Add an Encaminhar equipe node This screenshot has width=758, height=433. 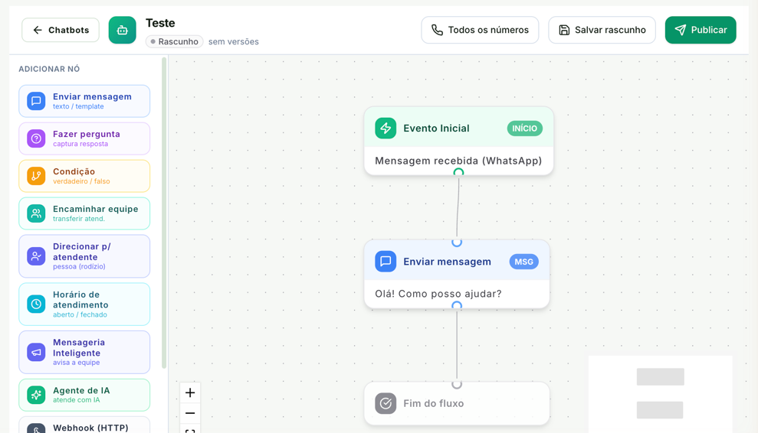point(84,213)
